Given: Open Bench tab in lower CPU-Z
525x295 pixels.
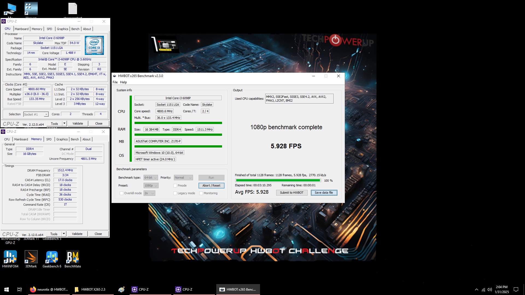Looking at the screenshot, I should pos(75,139).
